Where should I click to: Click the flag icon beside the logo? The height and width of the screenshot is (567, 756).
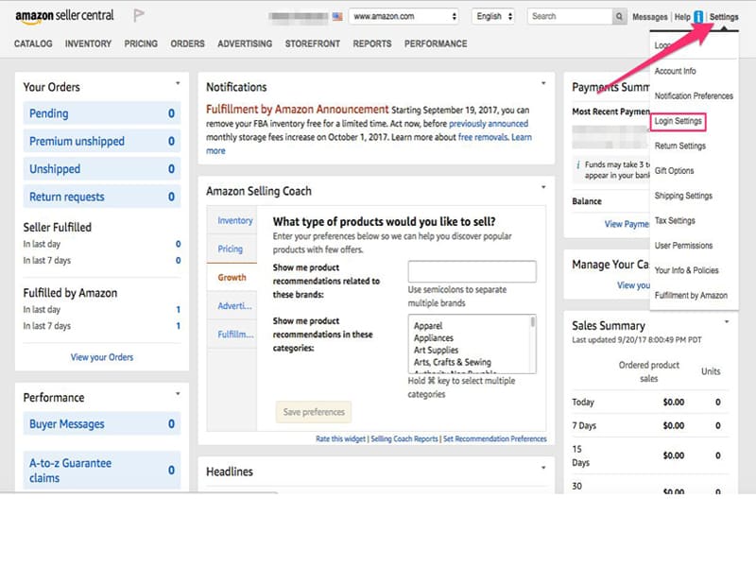coord(139,15)
